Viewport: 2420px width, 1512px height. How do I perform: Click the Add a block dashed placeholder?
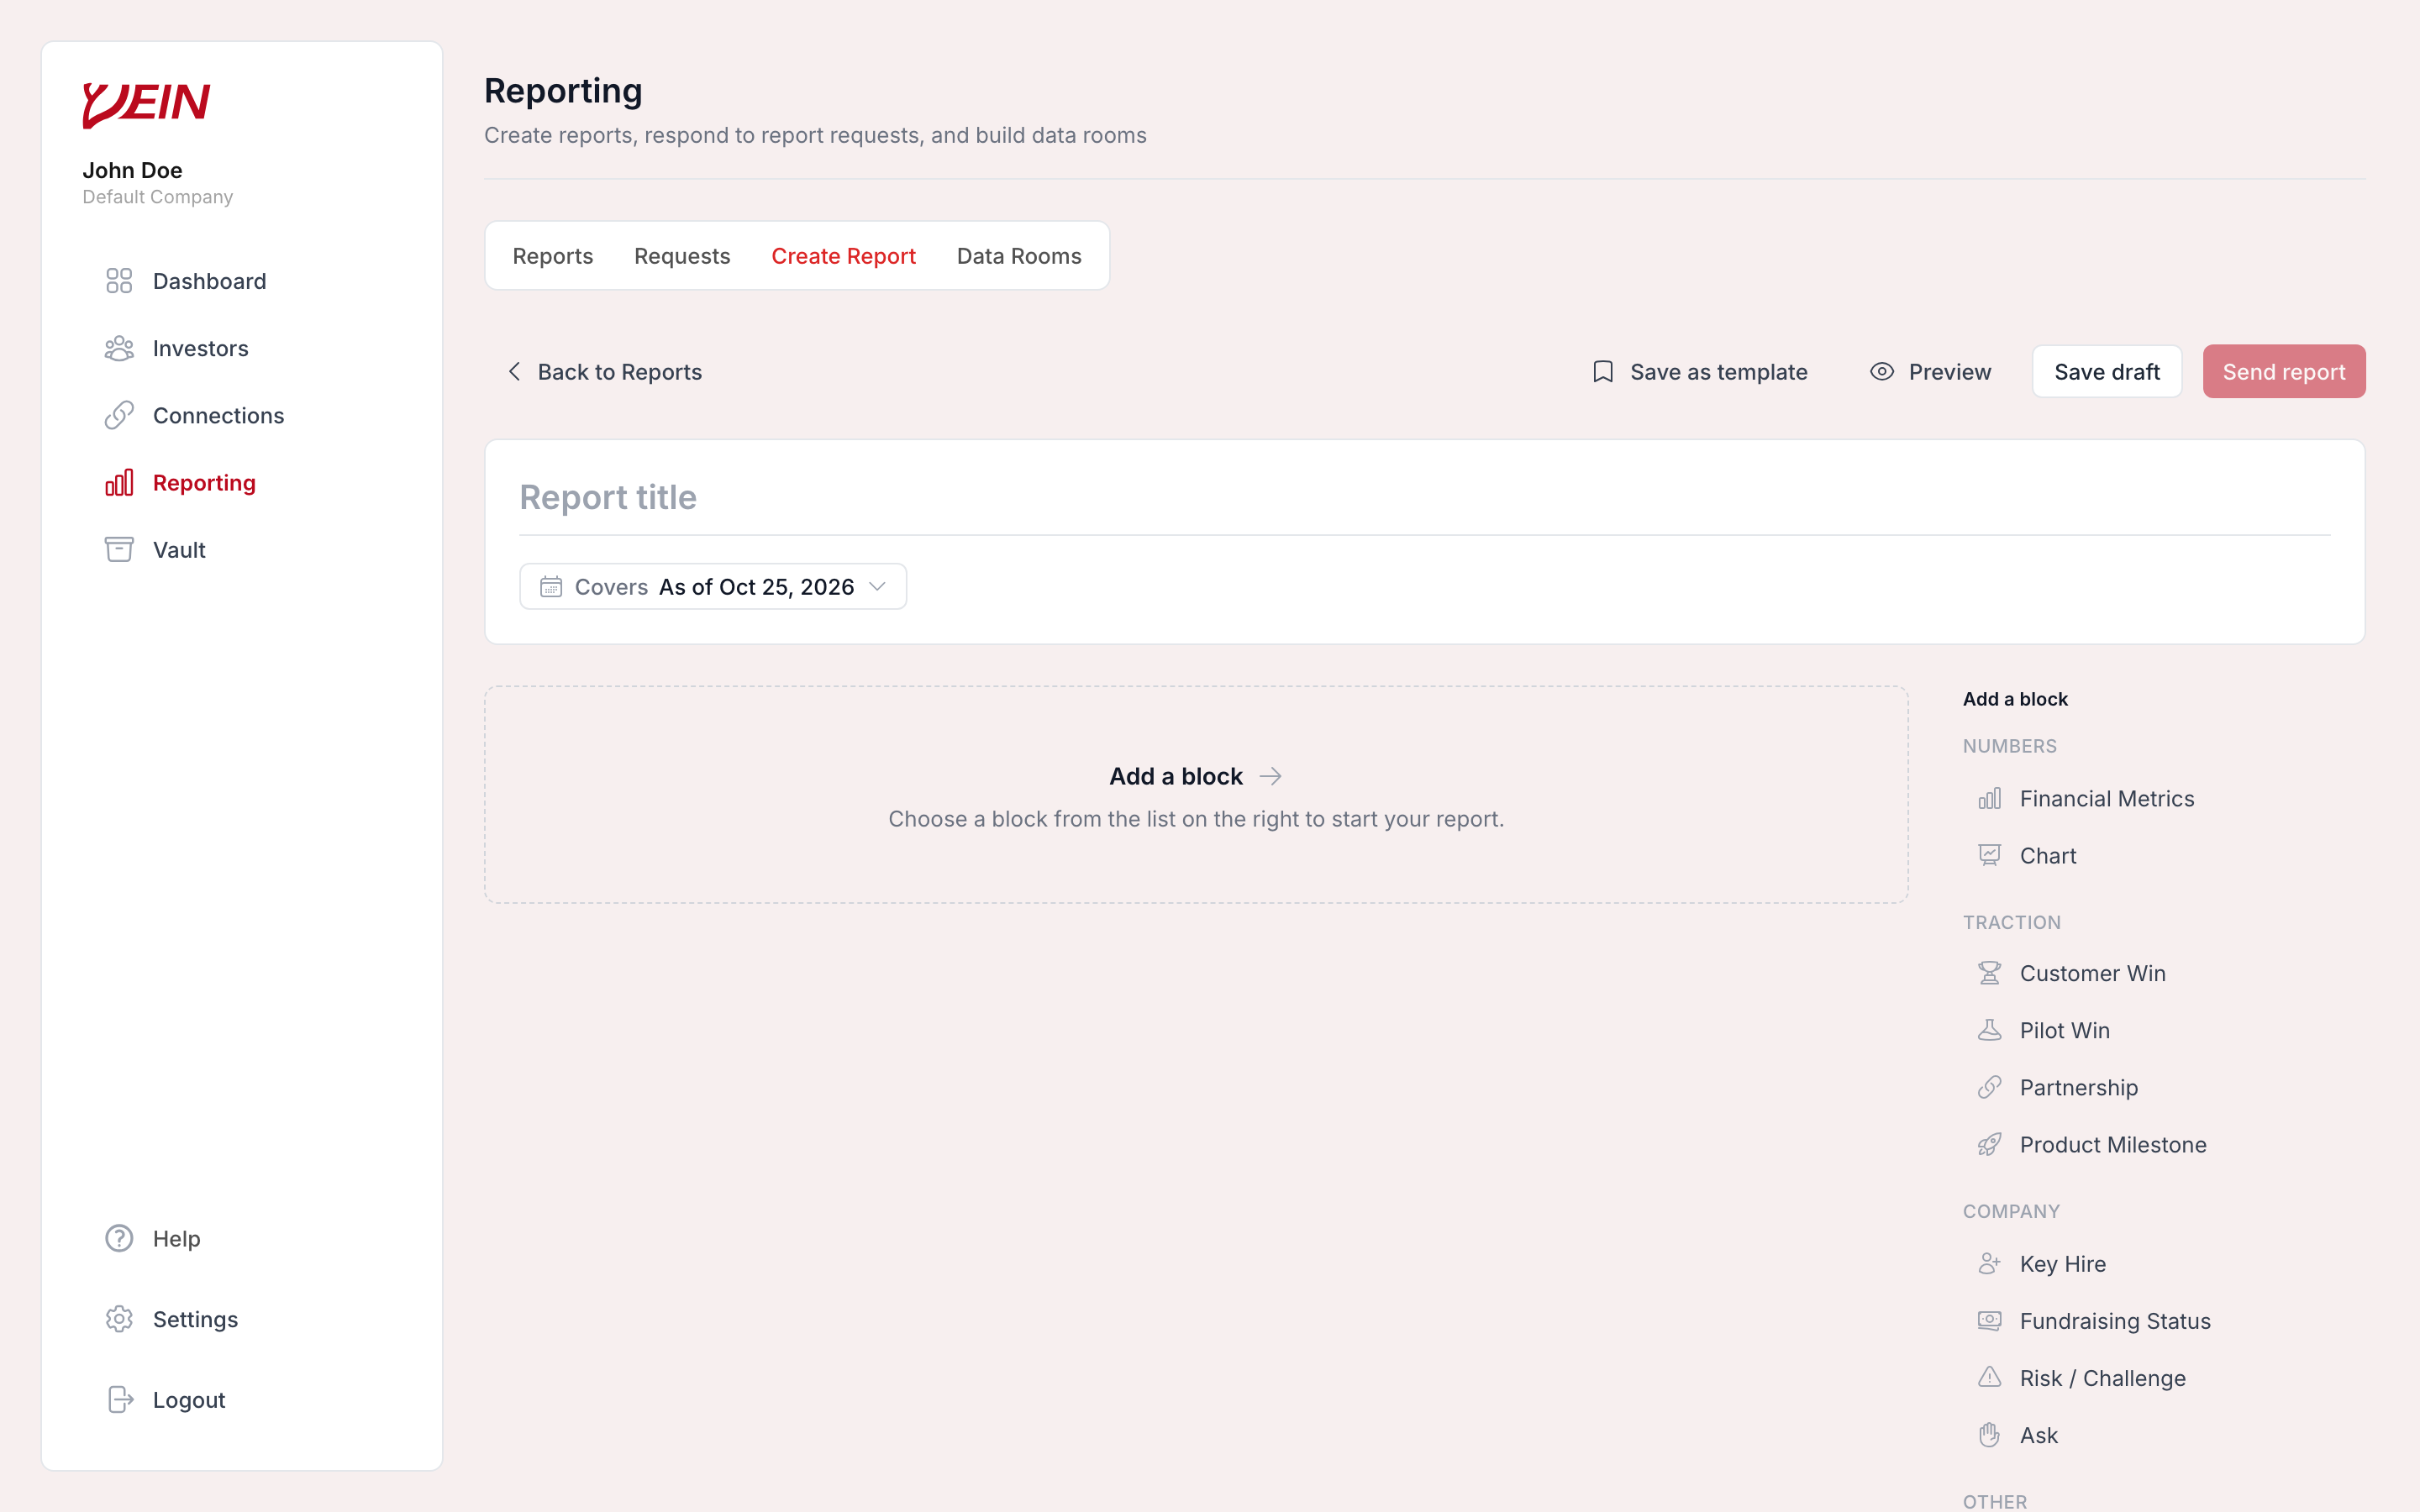(x=1196, y=795)
